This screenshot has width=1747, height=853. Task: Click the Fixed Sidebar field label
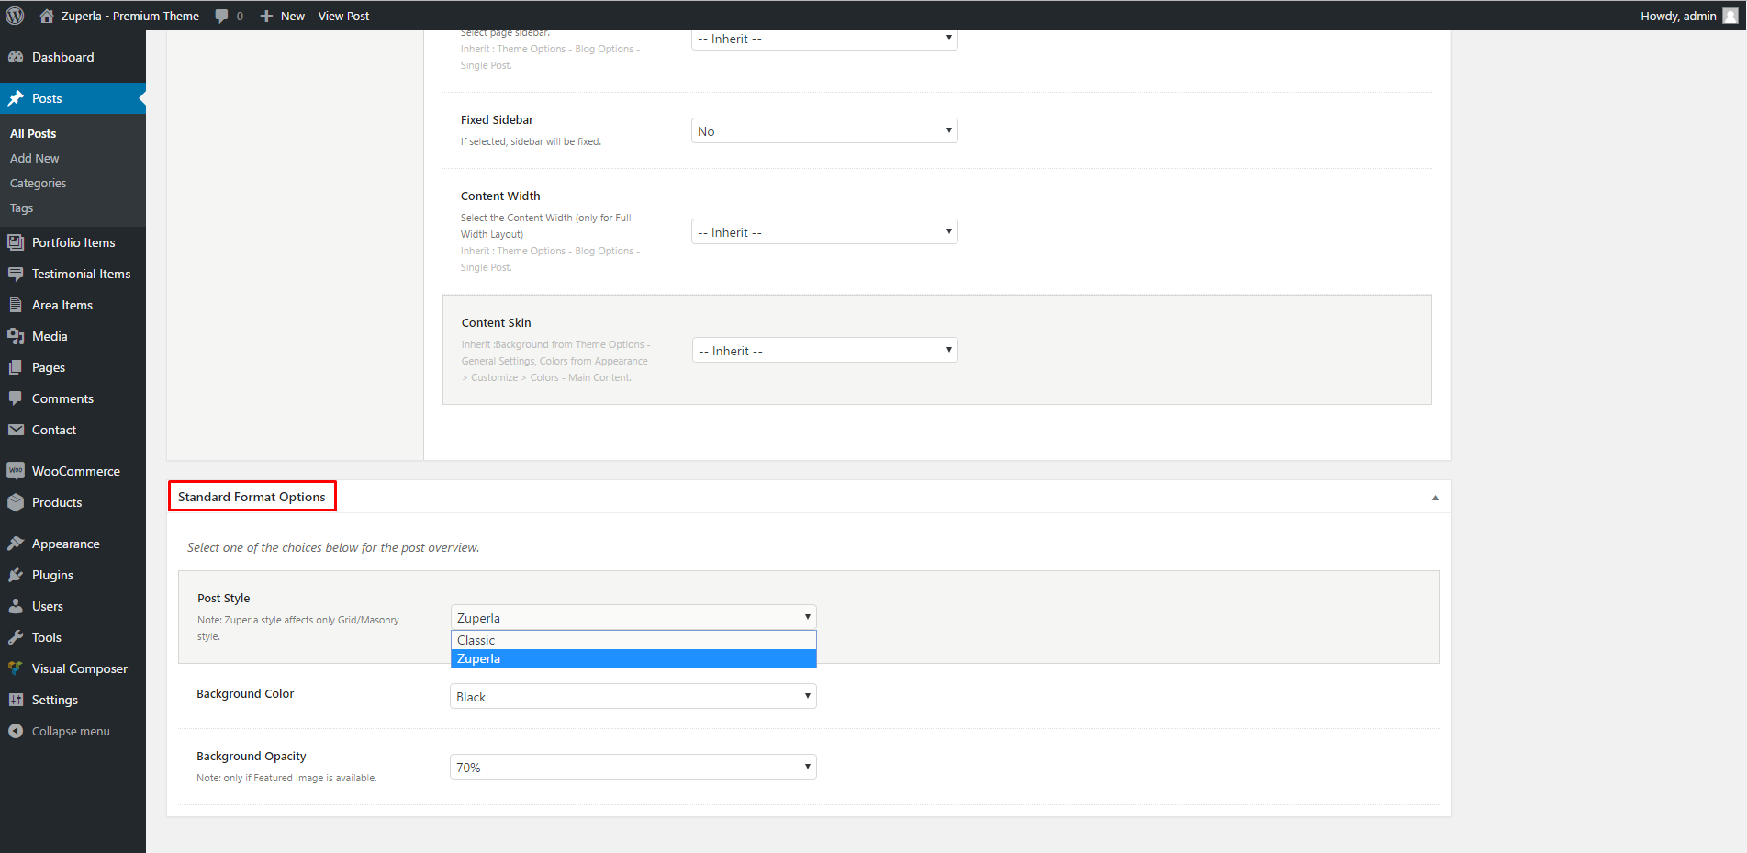(x=497, y=119)
